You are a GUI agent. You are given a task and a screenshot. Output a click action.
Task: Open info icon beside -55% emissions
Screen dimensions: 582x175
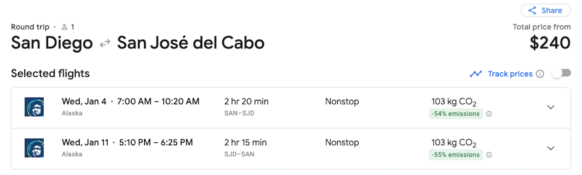point(489,155)
